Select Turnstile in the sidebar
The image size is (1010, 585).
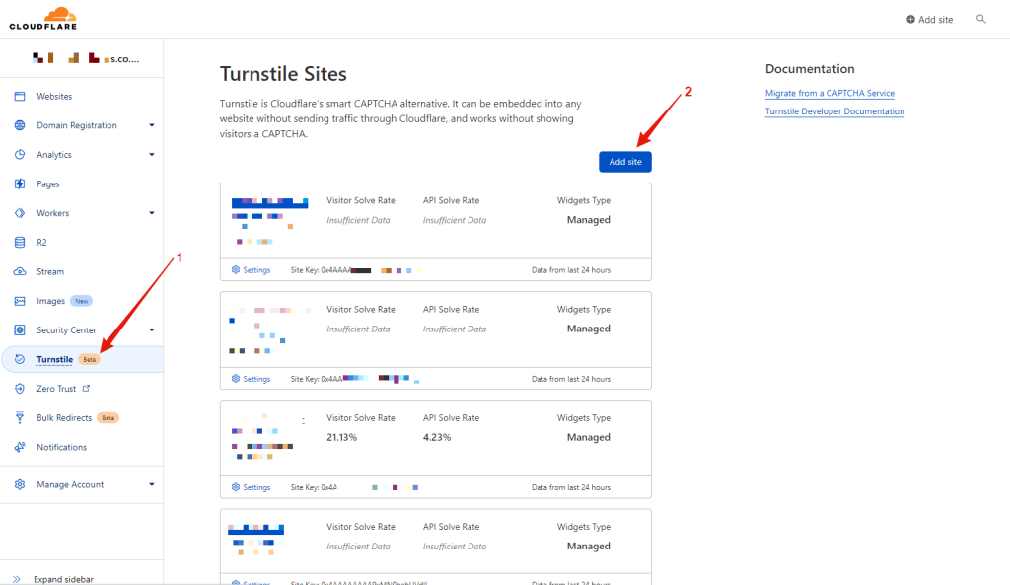coord(54,360)
